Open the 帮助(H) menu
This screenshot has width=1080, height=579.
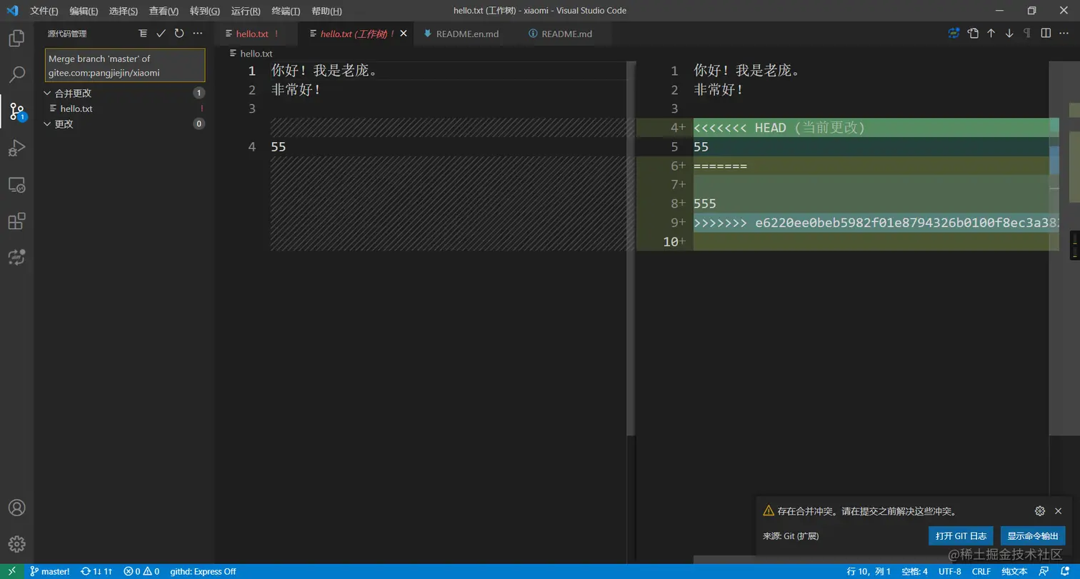point(326,11)
